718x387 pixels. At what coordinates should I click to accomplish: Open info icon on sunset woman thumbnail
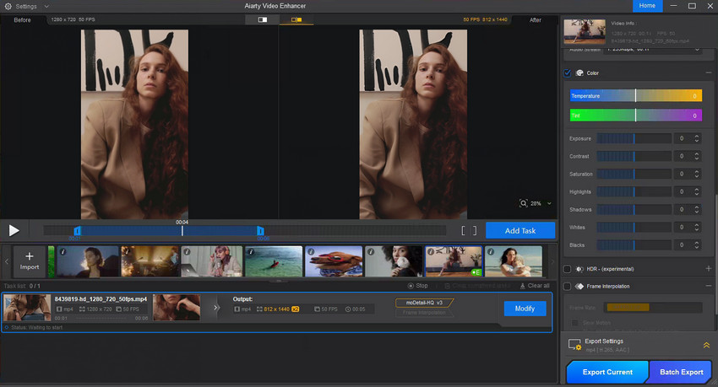pyautogui.click(x=63, y=252)
